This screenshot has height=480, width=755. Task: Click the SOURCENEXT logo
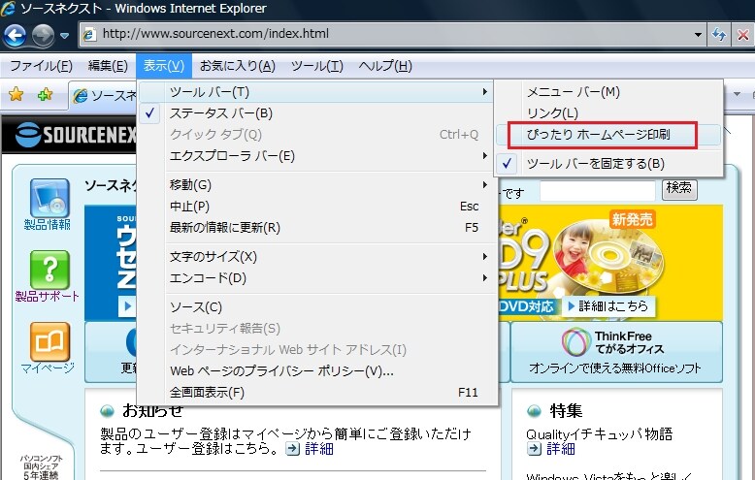(75, 135)
